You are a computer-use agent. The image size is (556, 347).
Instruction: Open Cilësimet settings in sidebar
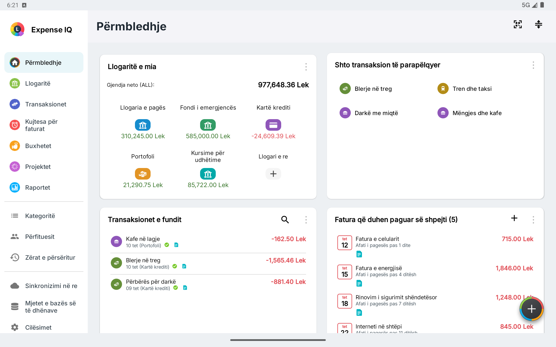[44, 327]
